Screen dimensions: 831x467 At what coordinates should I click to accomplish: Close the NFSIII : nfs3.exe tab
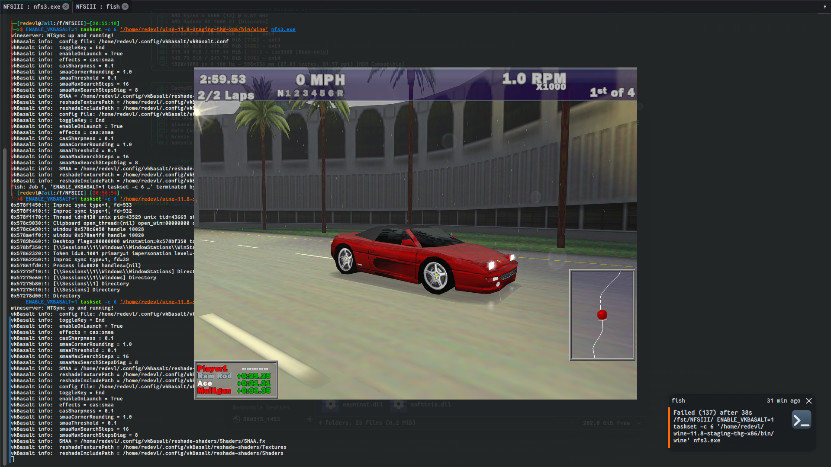[66, 6]
